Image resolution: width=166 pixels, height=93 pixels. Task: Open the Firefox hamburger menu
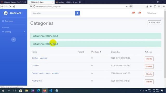[x=164, y=6]
